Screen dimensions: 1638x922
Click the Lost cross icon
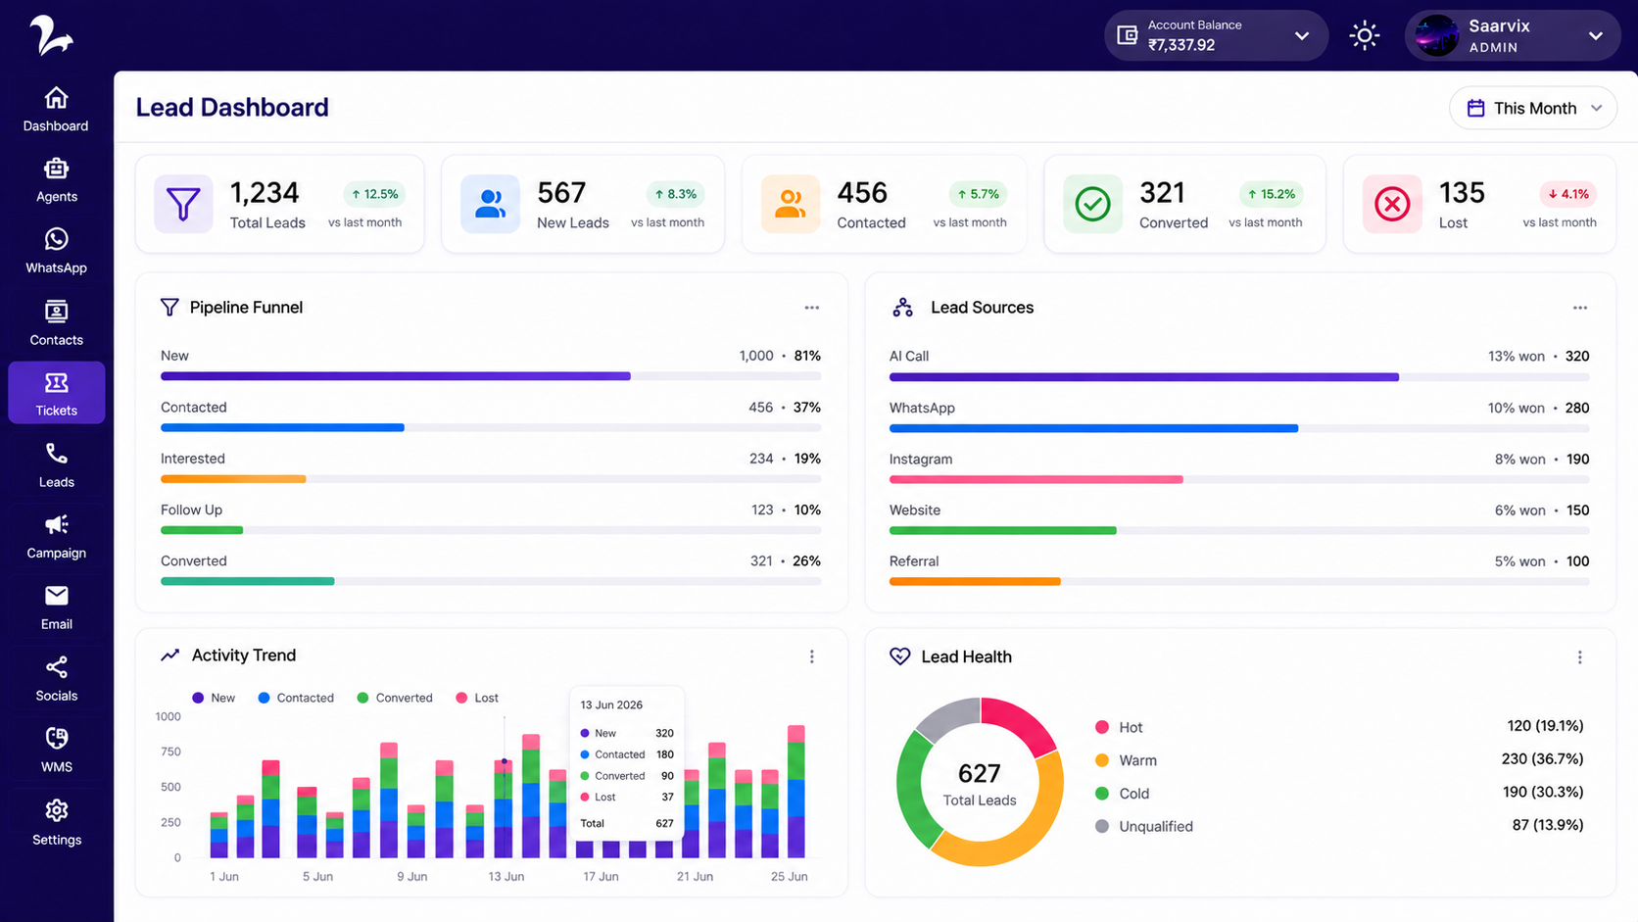click(1392, 204)
